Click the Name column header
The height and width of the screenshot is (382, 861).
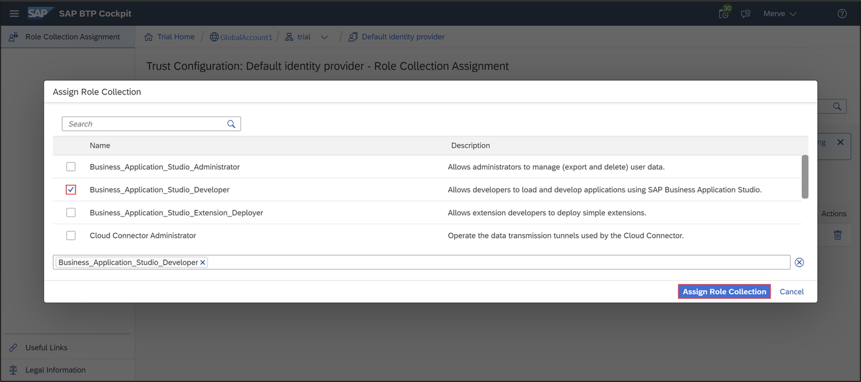coord(100,145)
